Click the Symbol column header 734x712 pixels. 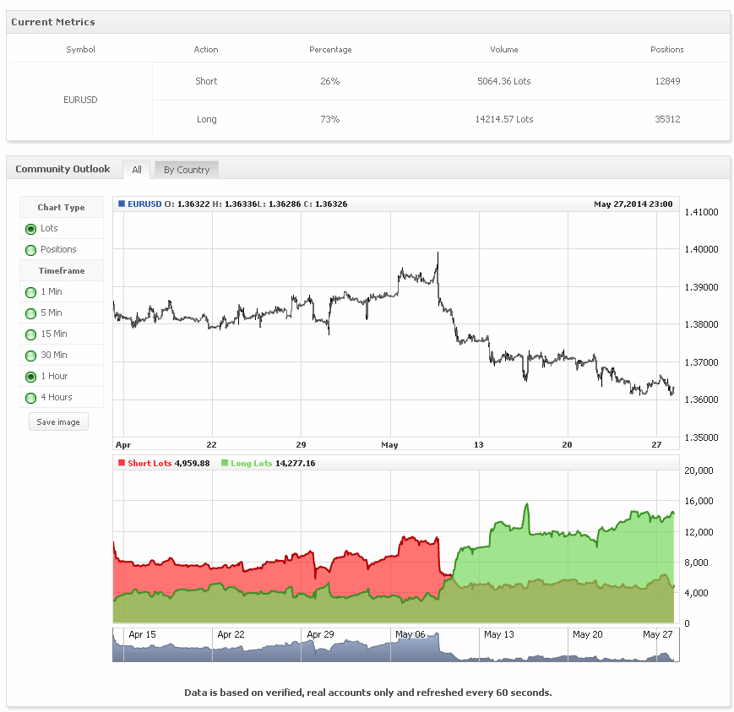(x=80, y=50)
